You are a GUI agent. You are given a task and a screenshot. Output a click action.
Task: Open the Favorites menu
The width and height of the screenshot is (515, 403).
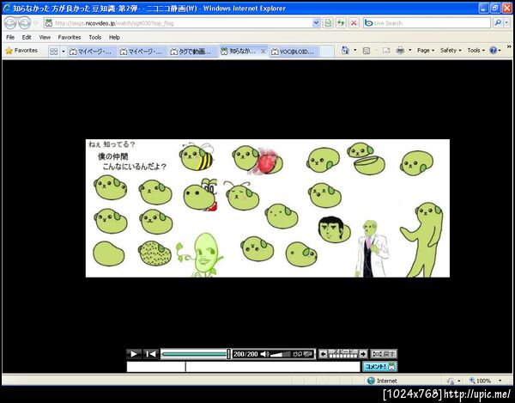tap(70, 37)
